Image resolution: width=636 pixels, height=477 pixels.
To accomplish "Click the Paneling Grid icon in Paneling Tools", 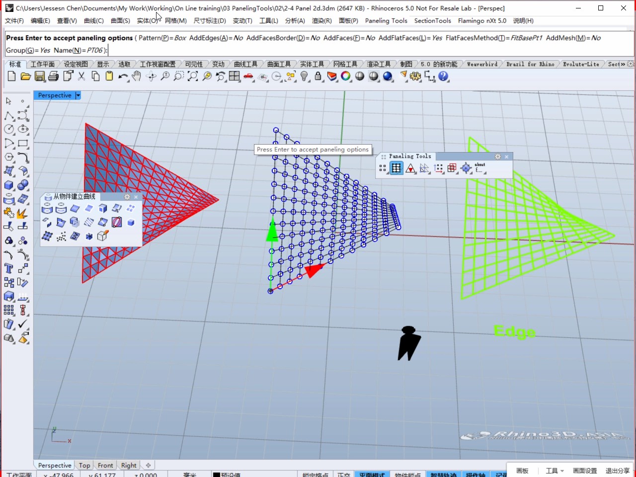I will 396,168.
